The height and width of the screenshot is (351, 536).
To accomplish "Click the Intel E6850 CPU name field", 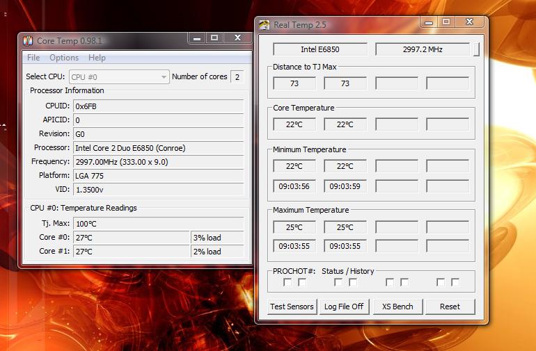I will [x=320, y=49].
